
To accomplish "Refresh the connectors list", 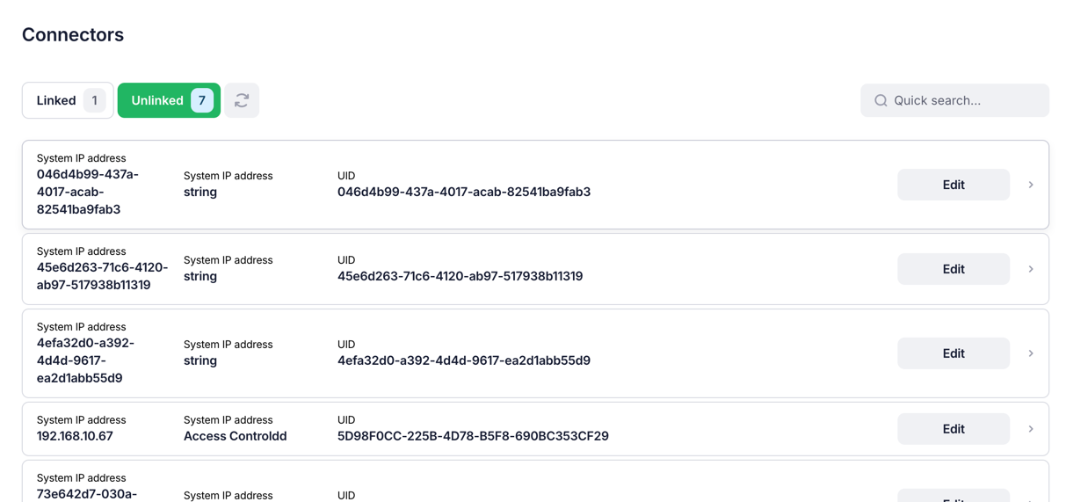I will tap(242, 100).
